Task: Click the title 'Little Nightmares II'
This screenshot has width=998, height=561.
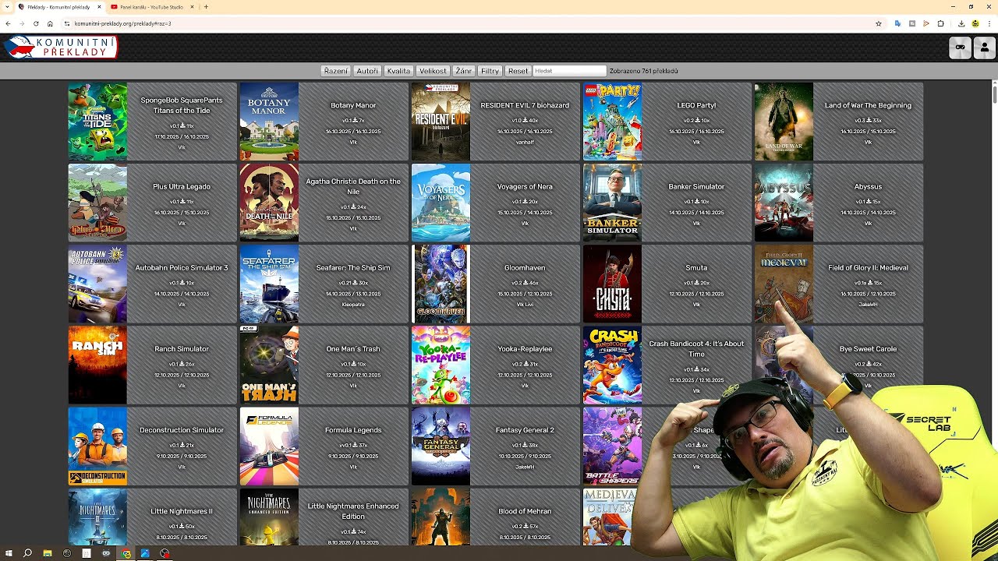Action: [x=182, y=511]
